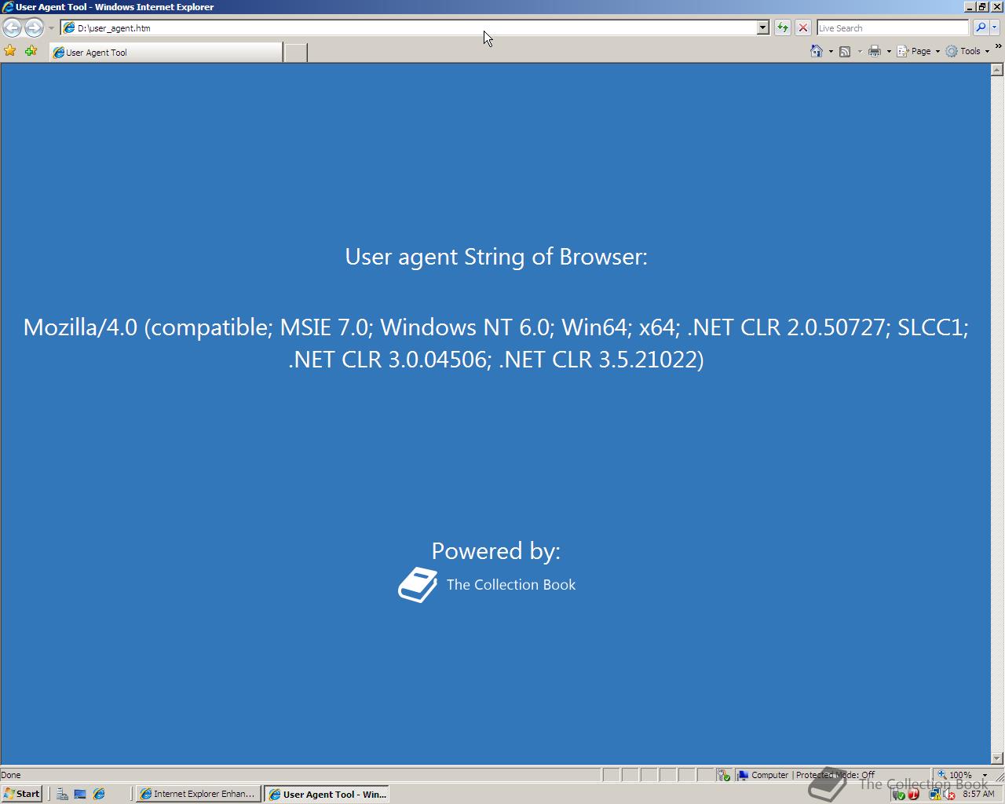Click the Home page icon
1005x804 pixels.
[x=817, y=51]
